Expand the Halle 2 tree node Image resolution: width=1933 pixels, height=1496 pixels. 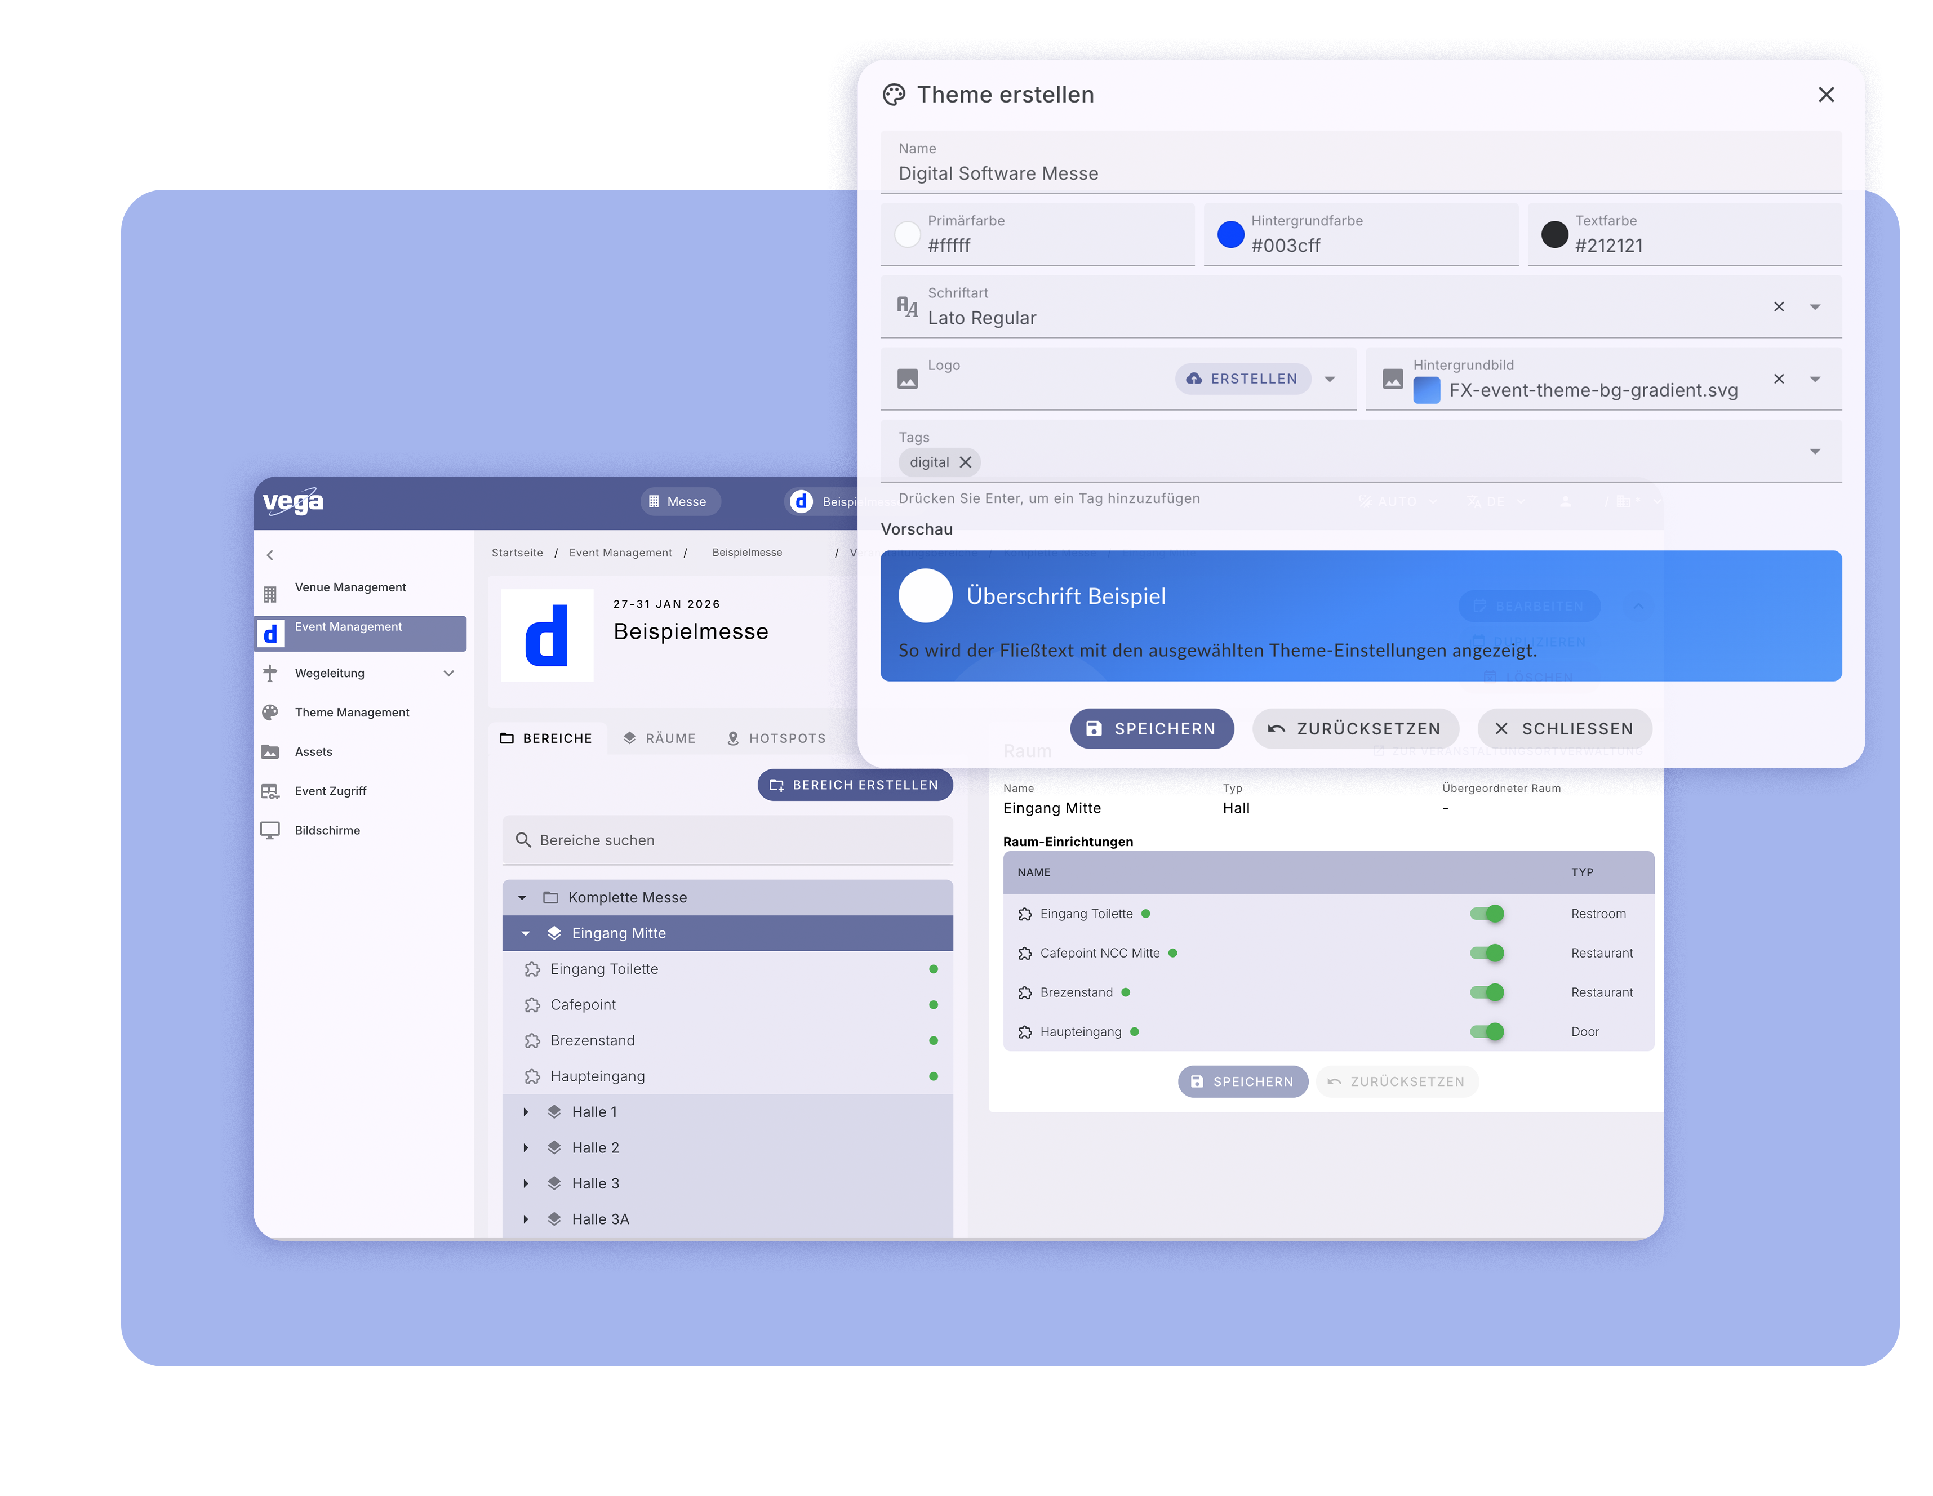pos(526,1148)
